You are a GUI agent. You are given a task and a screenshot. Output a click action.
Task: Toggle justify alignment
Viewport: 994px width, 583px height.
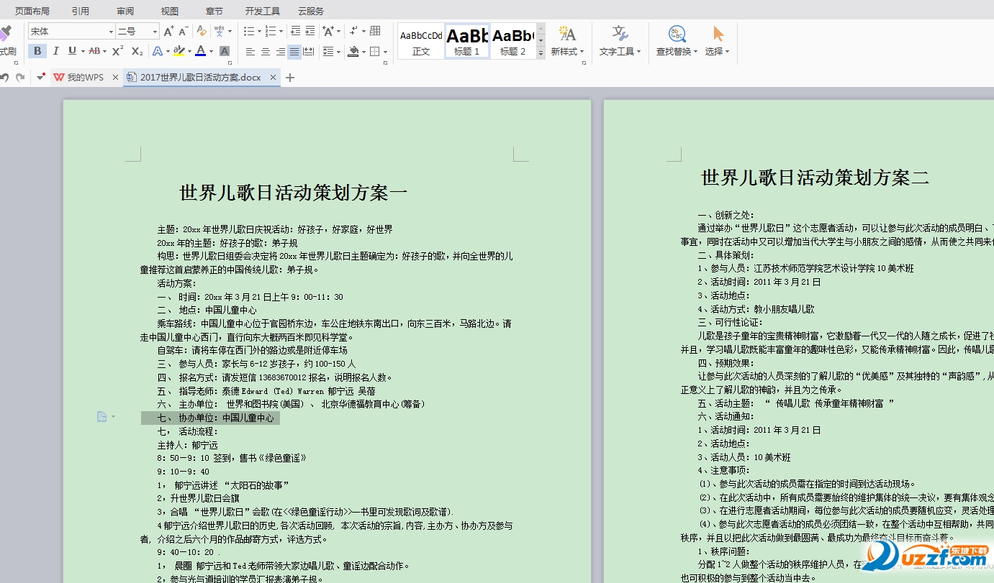click(x=294, y=52)
